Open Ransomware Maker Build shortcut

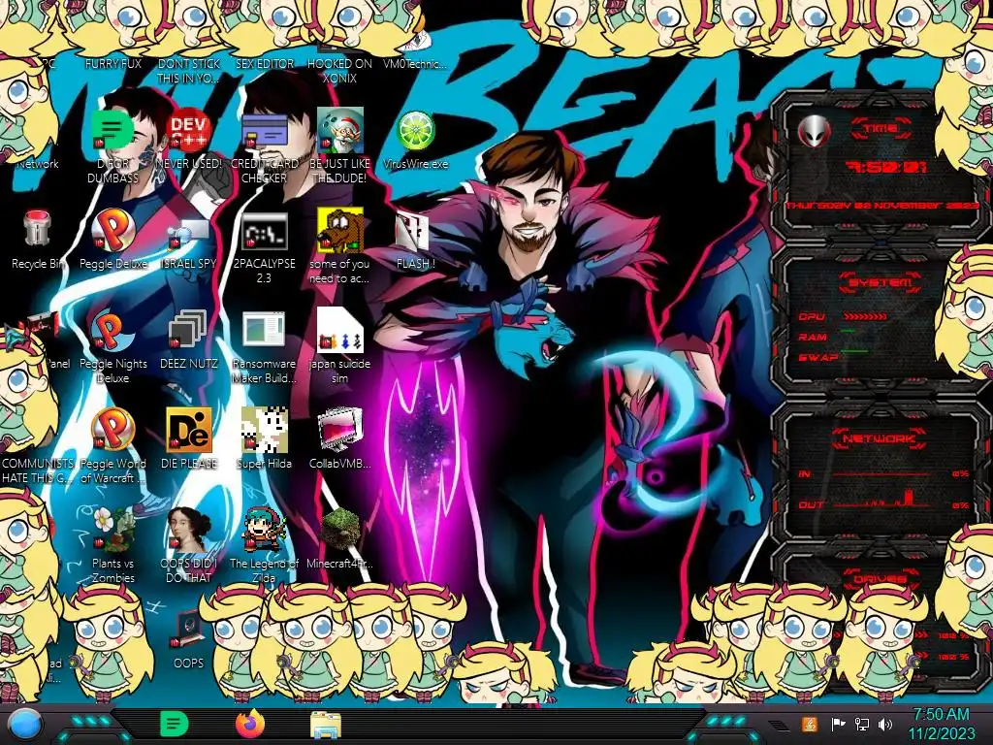tap(264, 331)
